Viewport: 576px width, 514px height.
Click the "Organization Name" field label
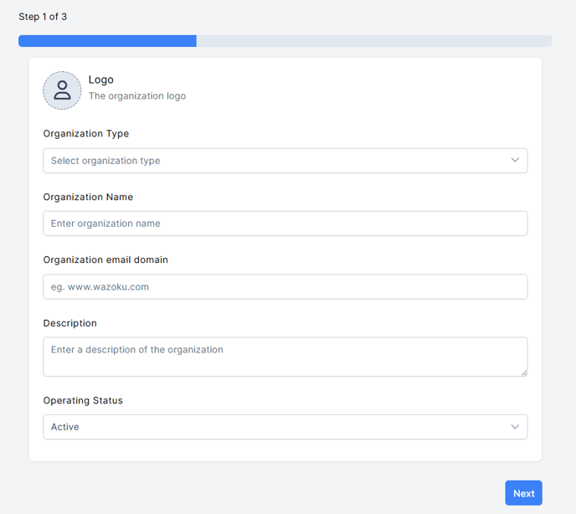(x=88, y=197)
